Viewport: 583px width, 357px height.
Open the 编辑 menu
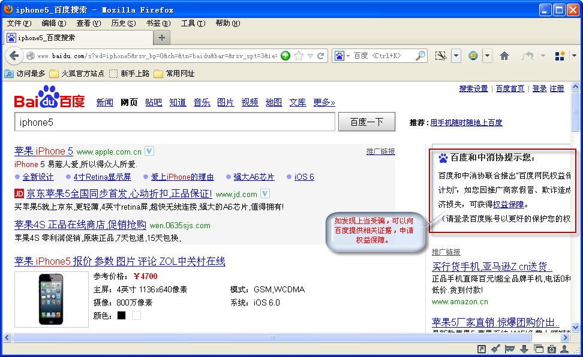click(x=54, y=23)
